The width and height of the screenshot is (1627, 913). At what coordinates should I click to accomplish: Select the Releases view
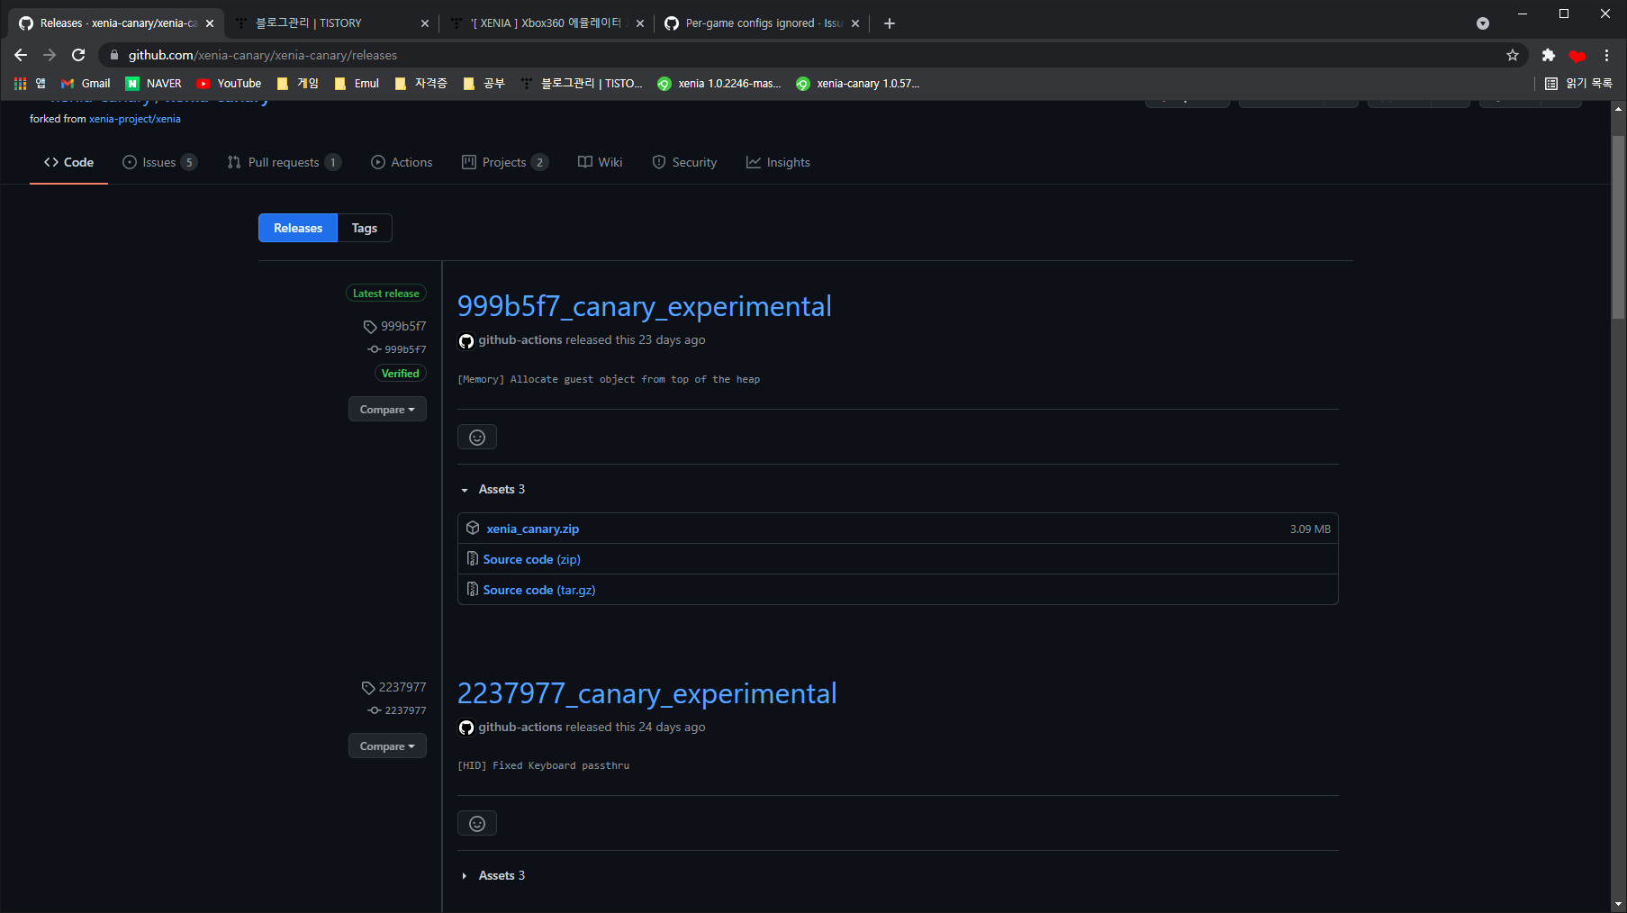(x=298, y=228)
